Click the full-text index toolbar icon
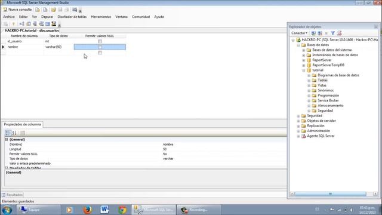 [35, 24]
